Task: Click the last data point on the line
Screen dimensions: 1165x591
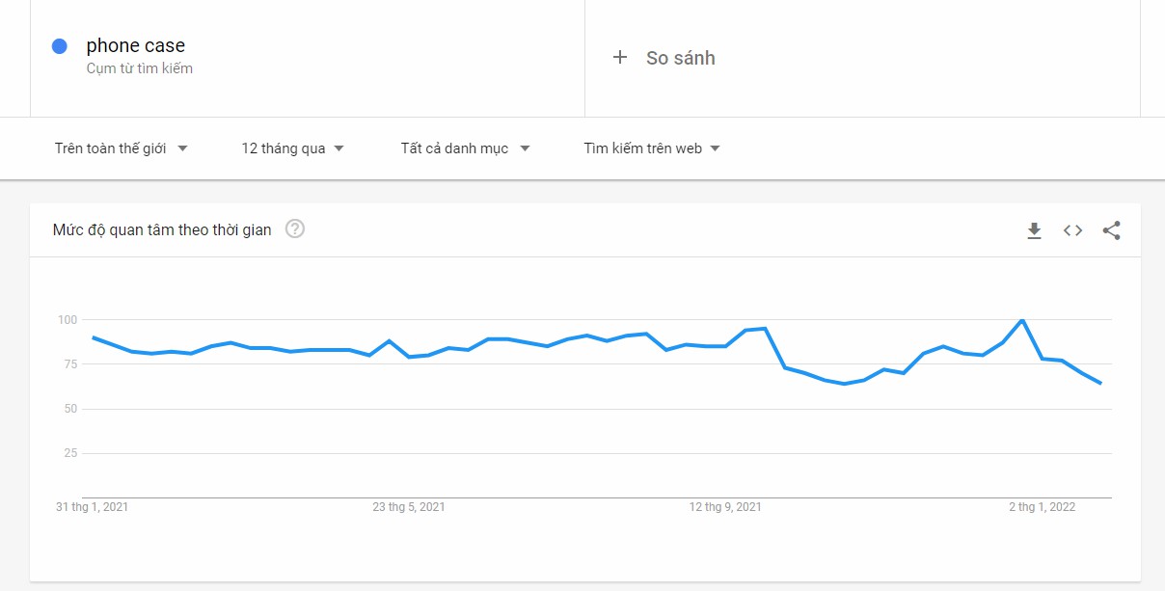Action: 1100,384
